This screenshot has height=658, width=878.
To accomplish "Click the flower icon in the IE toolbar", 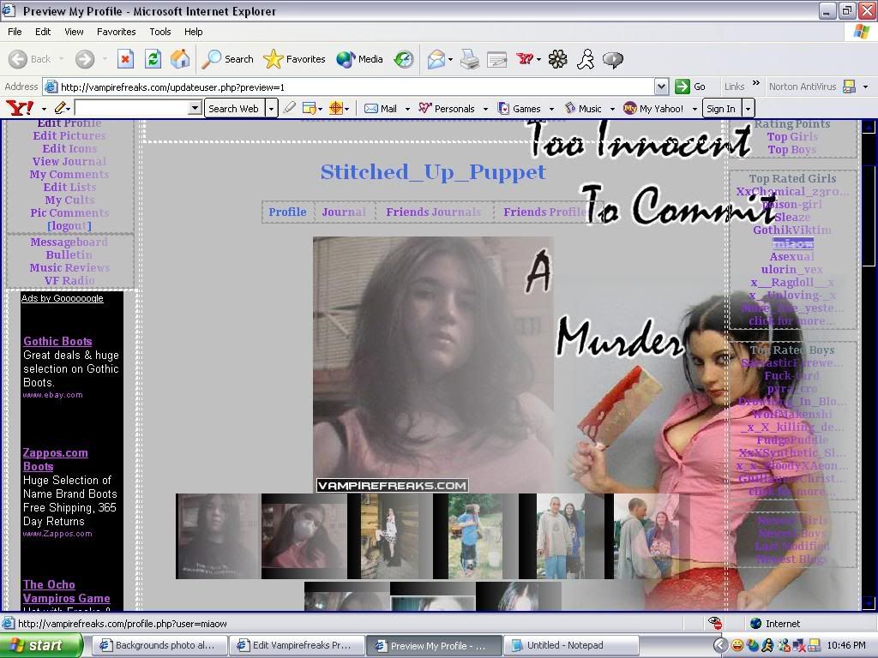I will (x=557, y=59).
